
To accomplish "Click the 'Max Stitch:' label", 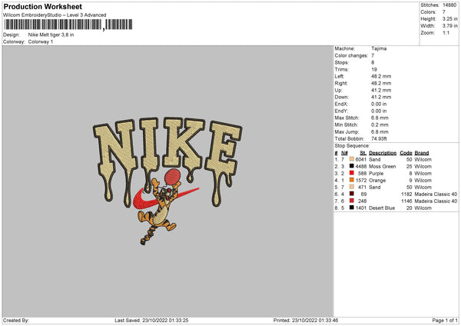I will click(x=347, y=118).
